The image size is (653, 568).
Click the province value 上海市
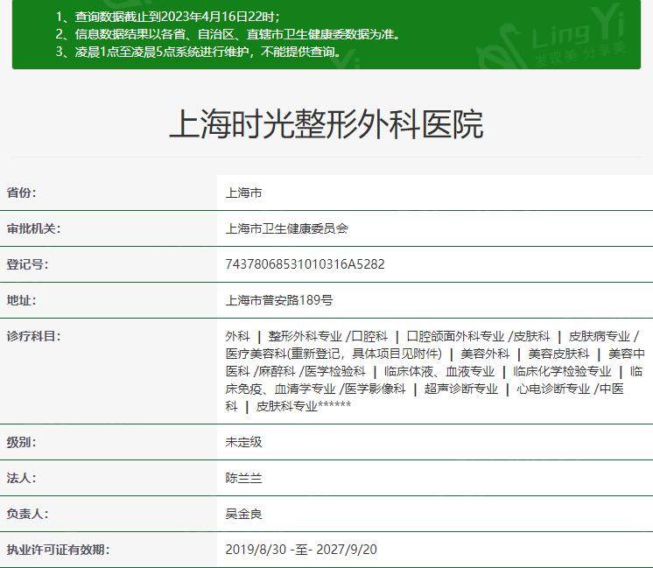pyautogui.click(x=243, y=193)
